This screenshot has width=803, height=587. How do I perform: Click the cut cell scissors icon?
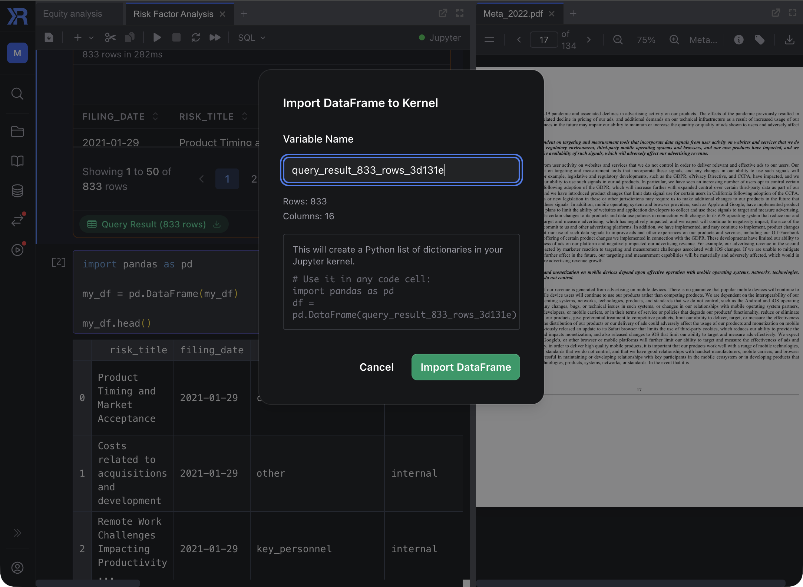[110, 37]
